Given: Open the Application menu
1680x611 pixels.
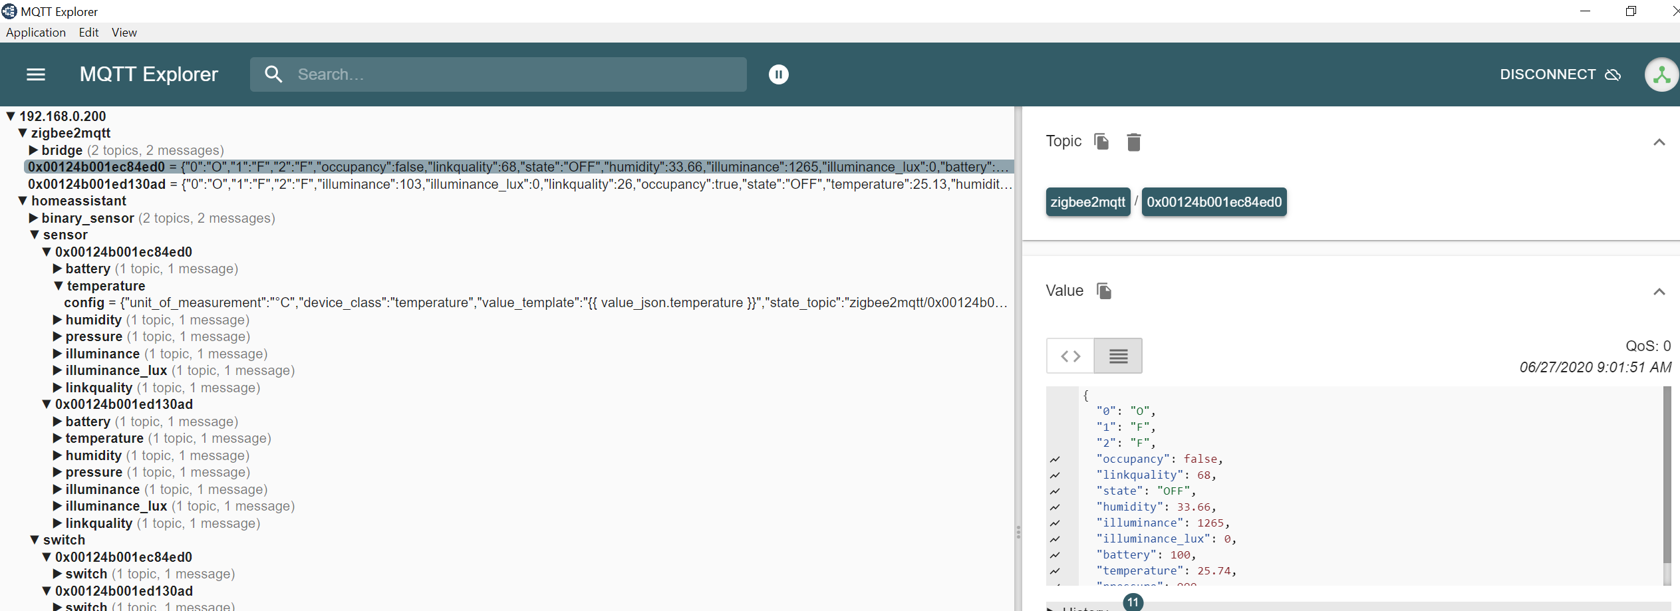Looking at the screenshot, I should (36, 33).
